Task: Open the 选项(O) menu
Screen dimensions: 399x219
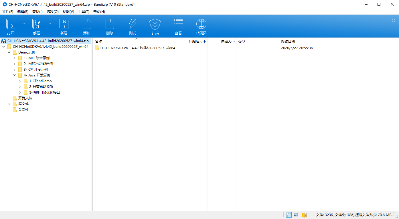Action: [x=53, y=12]
